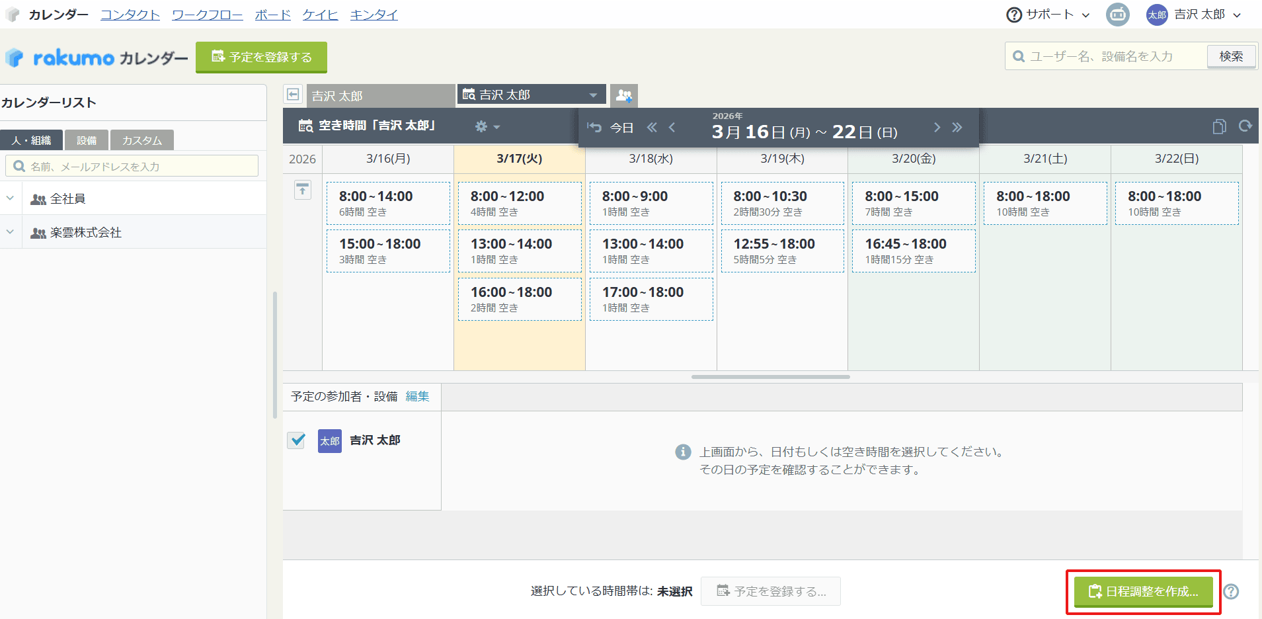Expand the 全社員 group in the calendar list

[11, 198]
